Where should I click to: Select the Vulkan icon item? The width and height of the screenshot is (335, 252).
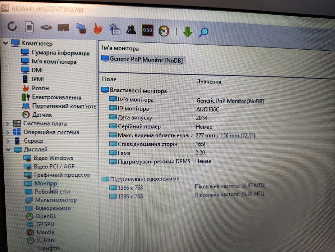point(31,240)
